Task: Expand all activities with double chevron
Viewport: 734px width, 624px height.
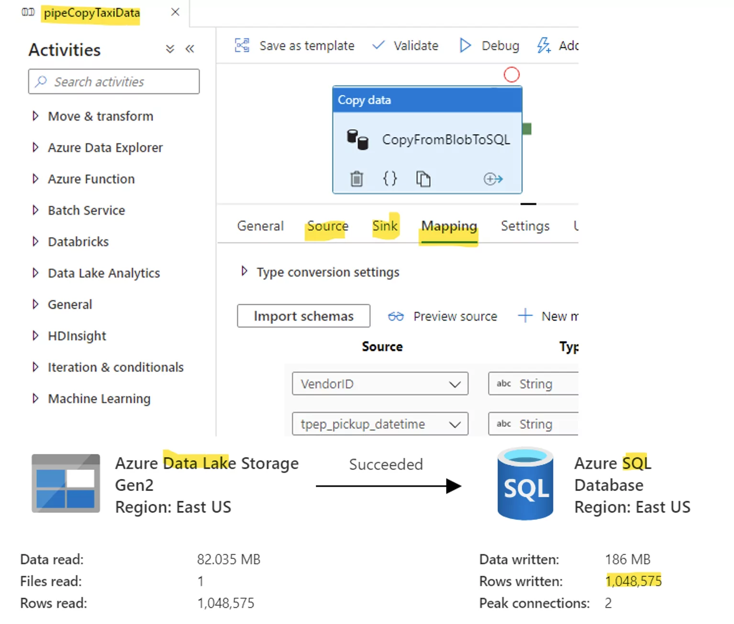Action: (170, 49)
